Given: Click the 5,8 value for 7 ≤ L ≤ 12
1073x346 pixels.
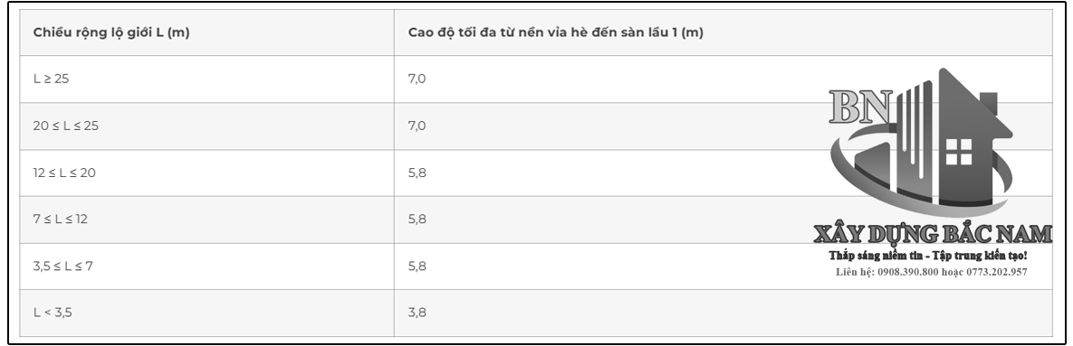Looking at the screenshot, I should 417,219.
